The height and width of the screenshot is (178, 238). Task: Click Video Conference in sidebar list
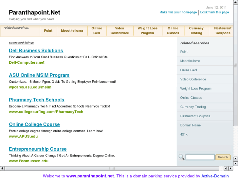193,79
